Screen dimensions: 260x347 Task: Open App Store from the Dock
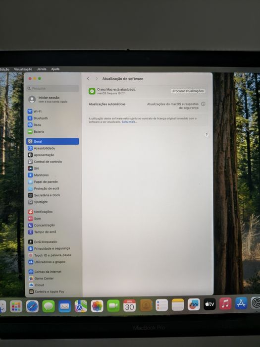[241, 303]
